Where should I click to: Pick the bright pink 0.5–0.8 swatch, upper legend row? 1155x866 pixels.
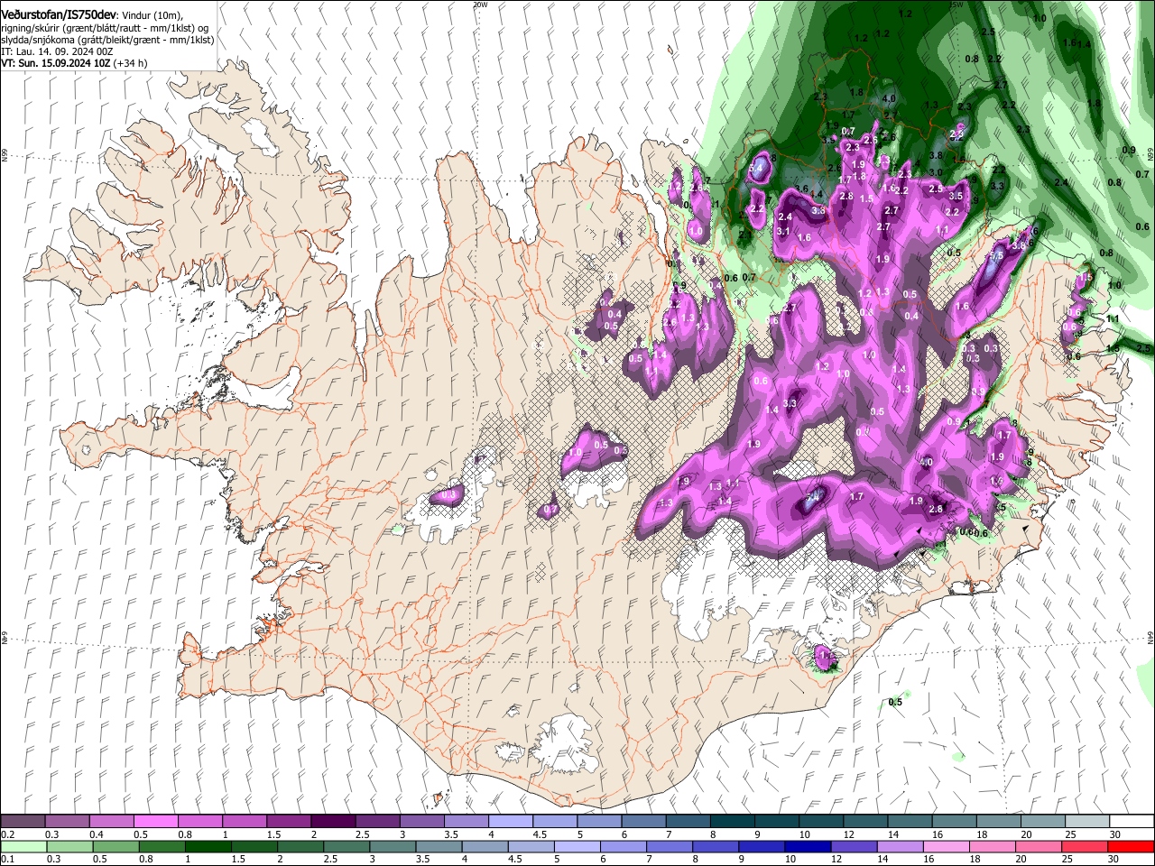(155, 822)
